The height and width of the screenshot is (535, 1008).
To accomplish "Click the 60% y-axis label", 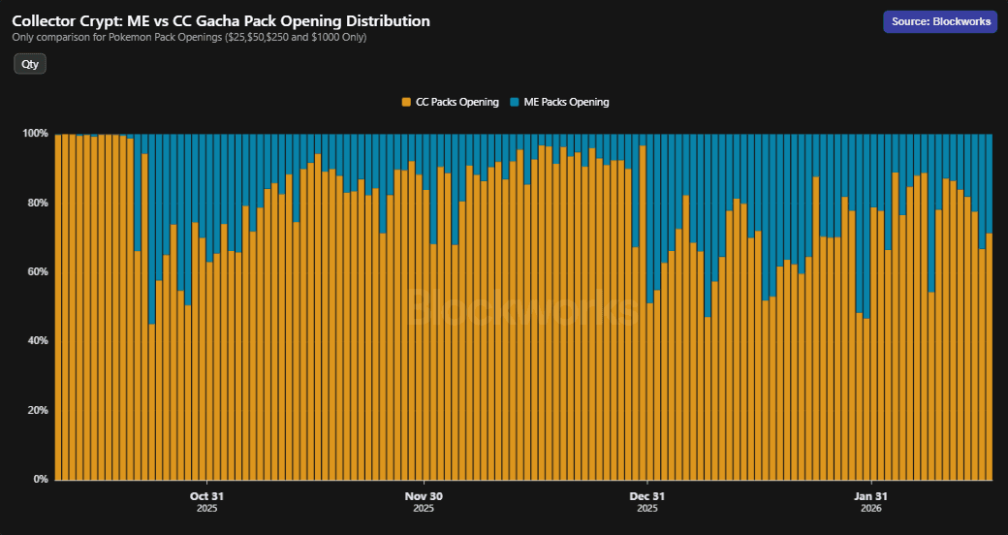I will [x=38, y=272].
